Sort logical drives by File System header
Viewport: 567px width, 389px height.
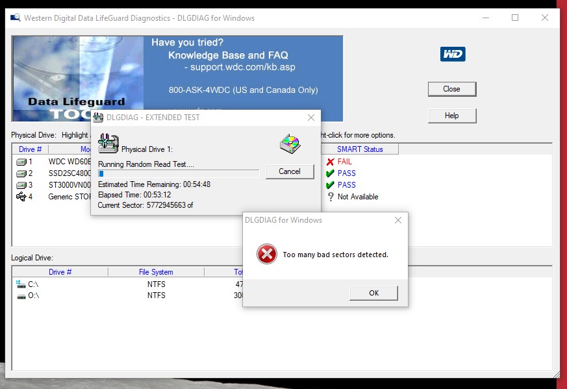156,272
